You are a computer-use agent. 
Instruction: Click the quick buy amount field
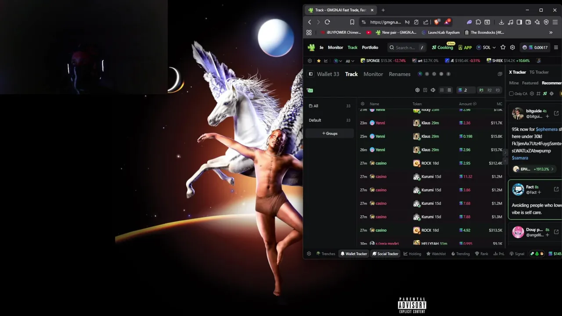click(465, 90)
